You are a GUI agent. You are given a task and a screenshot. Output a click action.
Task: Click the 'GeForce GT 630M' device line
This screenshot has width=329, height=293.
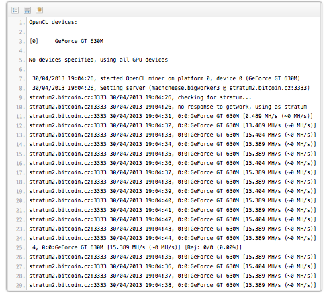point(66,41)
